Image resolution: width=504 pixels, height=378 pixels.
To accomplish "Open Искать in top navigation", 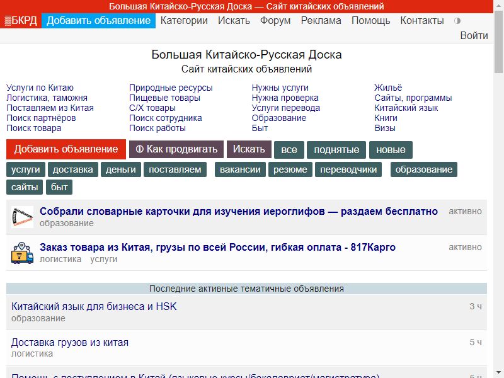I will pyautogui.click(x=234, y=21).
